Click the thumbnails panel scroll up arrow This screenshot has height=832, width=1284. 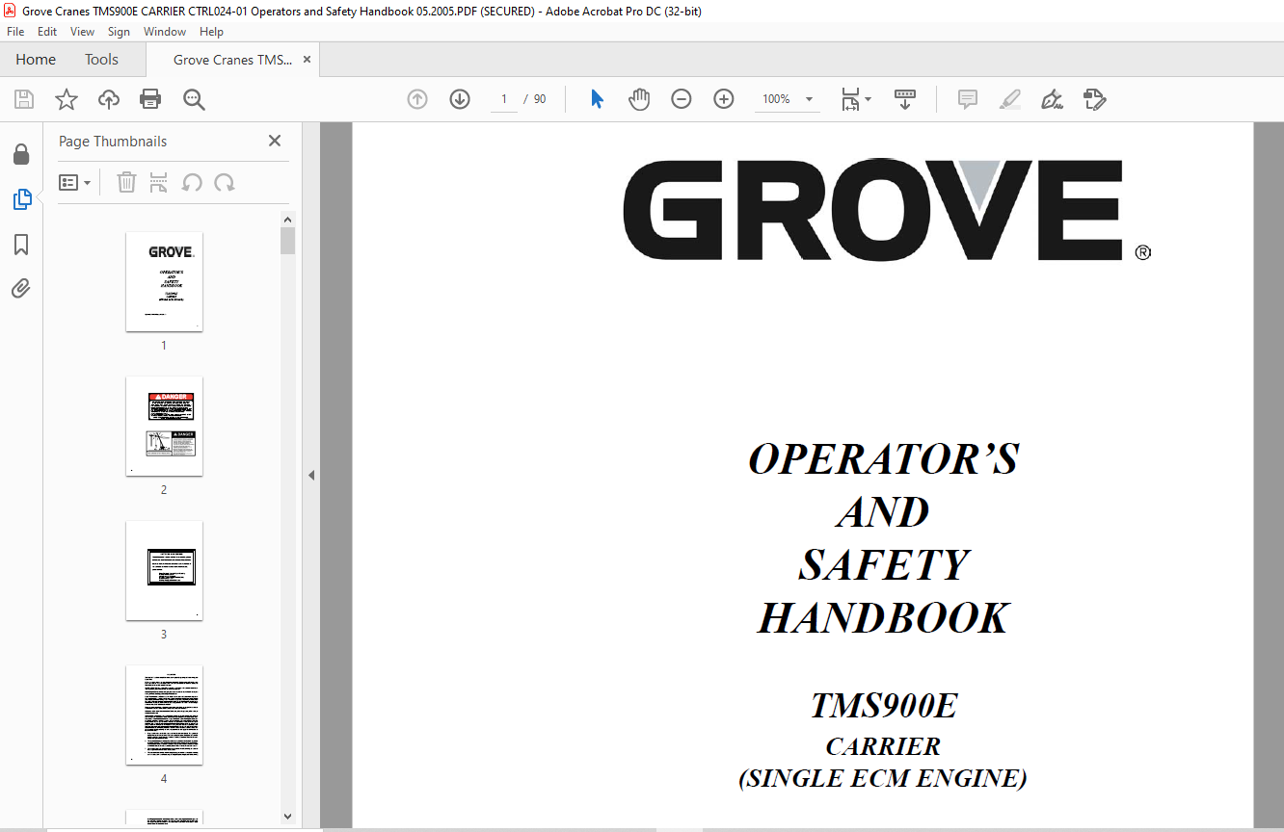tap(287, 219)
